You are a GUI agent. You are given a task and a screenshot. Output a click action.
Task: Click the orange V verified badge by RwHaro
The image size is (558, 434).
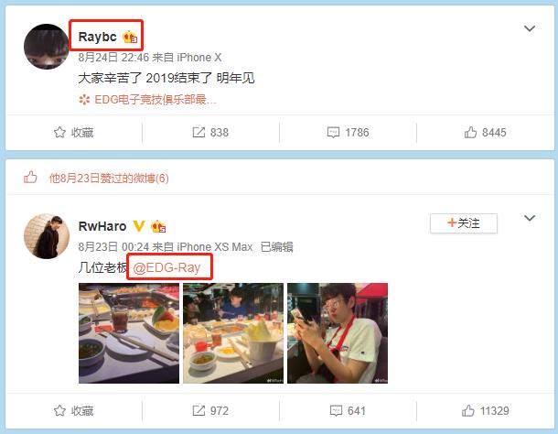point(139,226)
